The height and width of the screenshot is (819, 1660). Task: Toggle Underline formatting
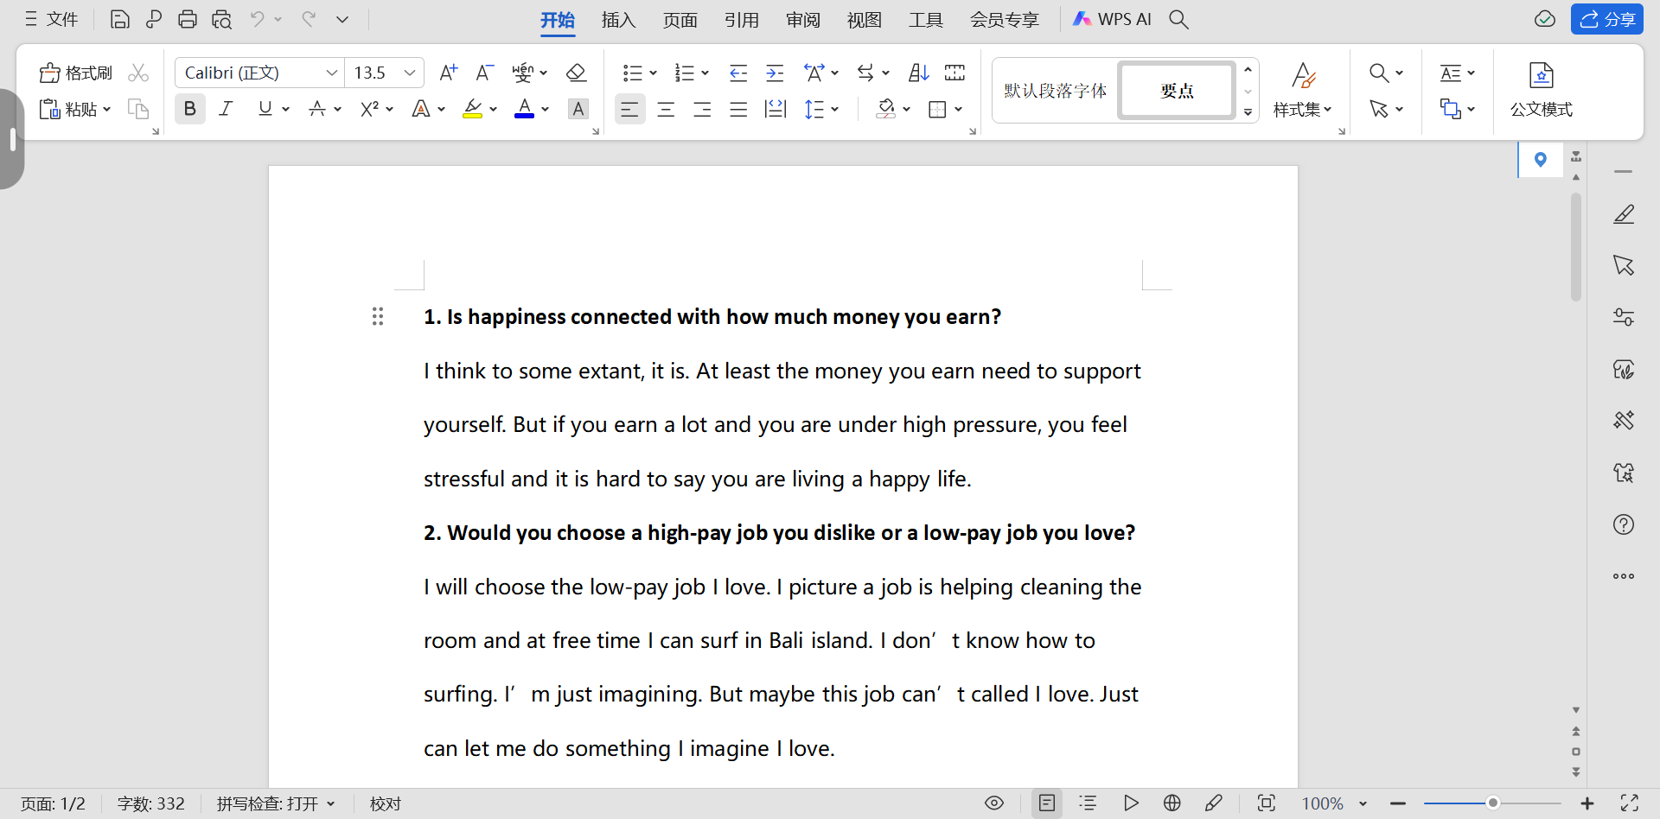265,109
